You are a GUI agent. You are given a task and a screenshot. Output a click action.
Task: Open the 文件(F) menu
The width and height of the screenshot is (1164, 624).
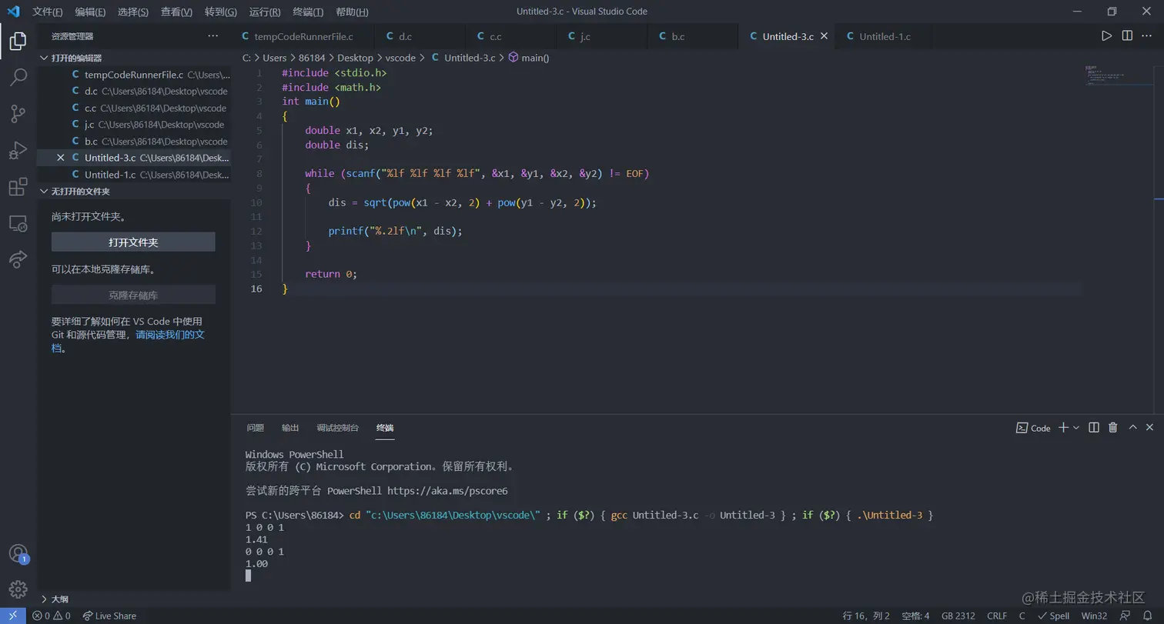click(x=48, y=12)
